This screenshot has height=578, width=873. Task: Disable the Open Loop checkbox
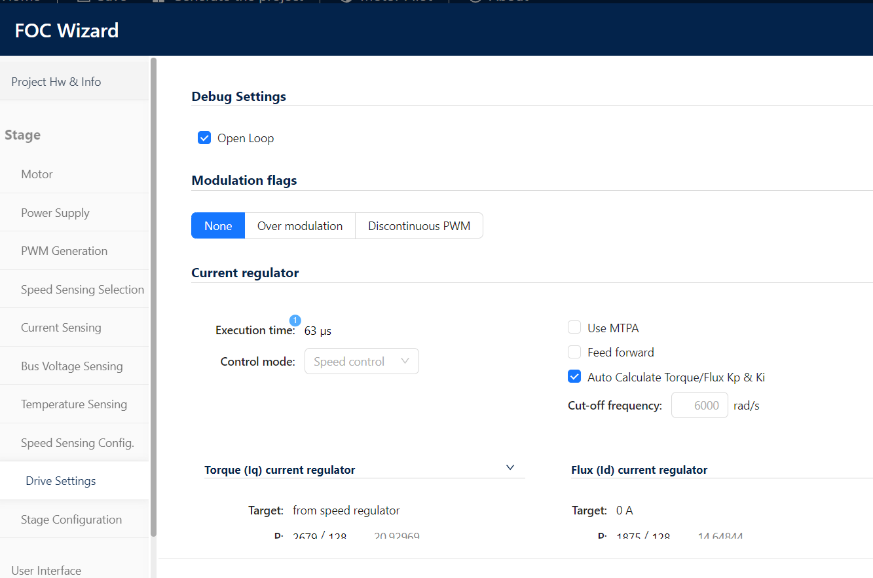pos(204,138)
